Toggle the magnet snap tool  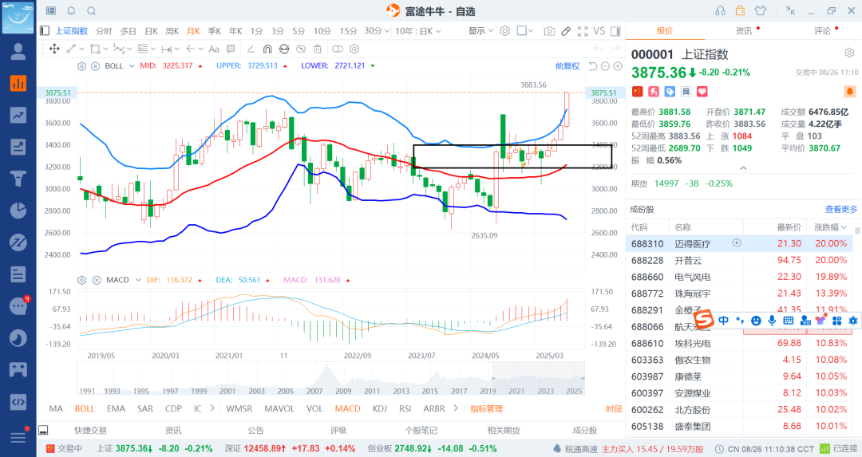(267, 49)
